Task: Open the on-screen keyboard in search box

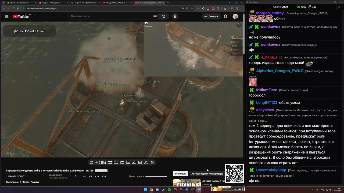Action: pyautogui.click(x=155, y=16)
